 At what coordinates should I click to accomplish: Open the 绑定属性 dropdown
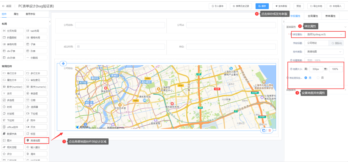(324, 34)
